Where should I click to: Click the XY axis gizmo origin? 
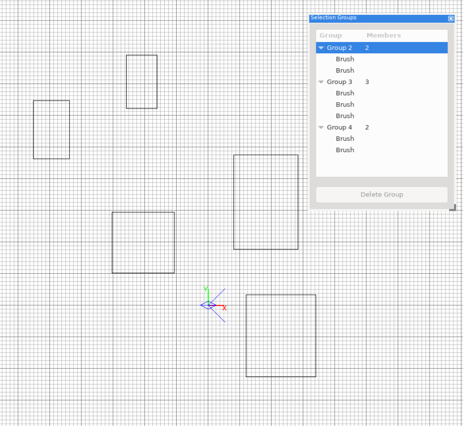[208, 306]
